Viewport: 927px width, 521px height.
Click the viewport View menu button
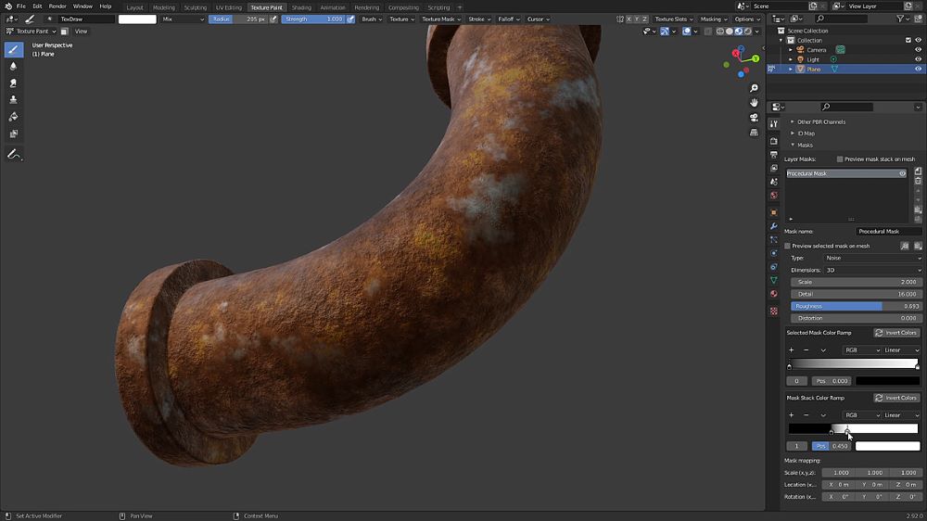coord(81,32)
